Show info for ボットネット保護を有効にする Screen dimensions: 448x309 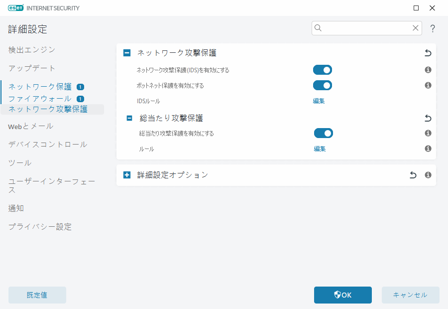coord(428,86)
